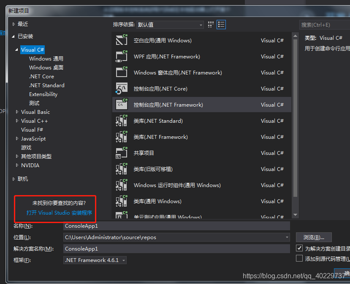The height and width of the screenshot is (284, 350).
Task: Select 共享项目 template name
Action: [x=144, y=153]
